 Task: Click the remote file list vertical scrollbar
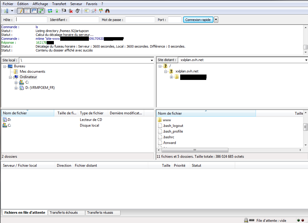[305, 127]
